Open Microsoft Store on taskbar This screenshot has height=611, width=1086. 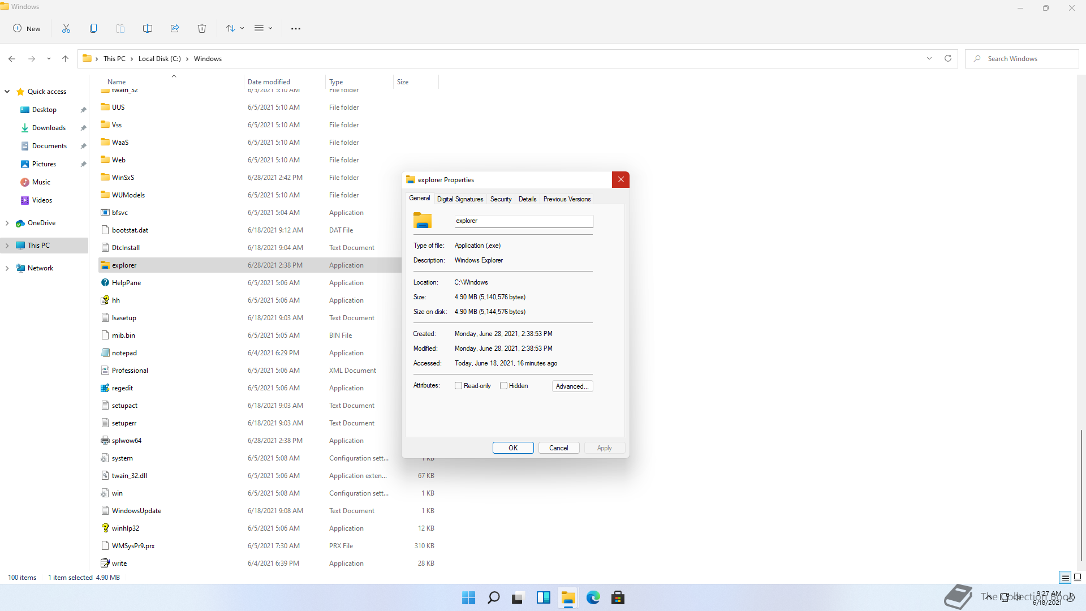618,597
